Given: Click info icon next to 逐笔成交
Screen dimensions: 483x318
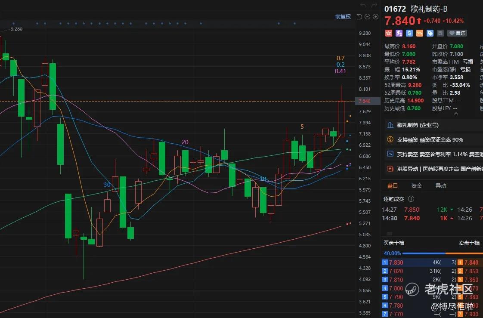Looking at the screenshot, I should click(411, 199).
